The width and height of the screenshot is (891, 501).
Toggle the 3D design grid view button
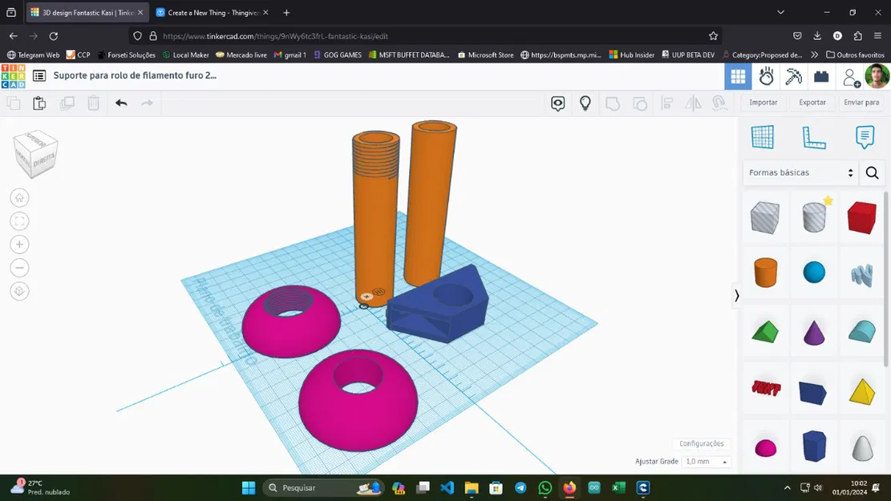pyautogui.click(x=738, y=76)
